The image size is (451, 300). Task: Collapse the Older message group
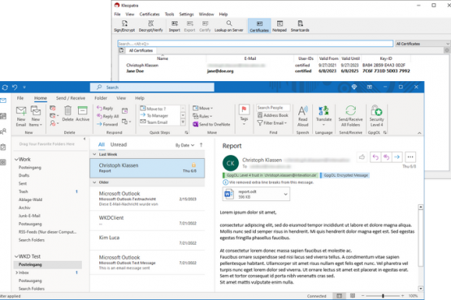pyautogui.click(x=94, y=182)
